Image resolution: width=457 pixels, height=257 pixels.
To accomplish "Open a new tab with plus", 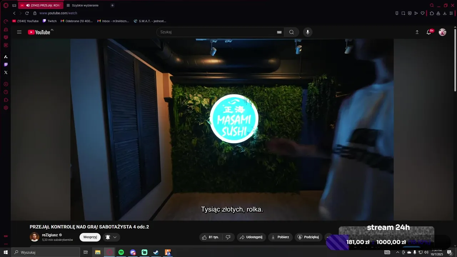I will pos(112,5).
